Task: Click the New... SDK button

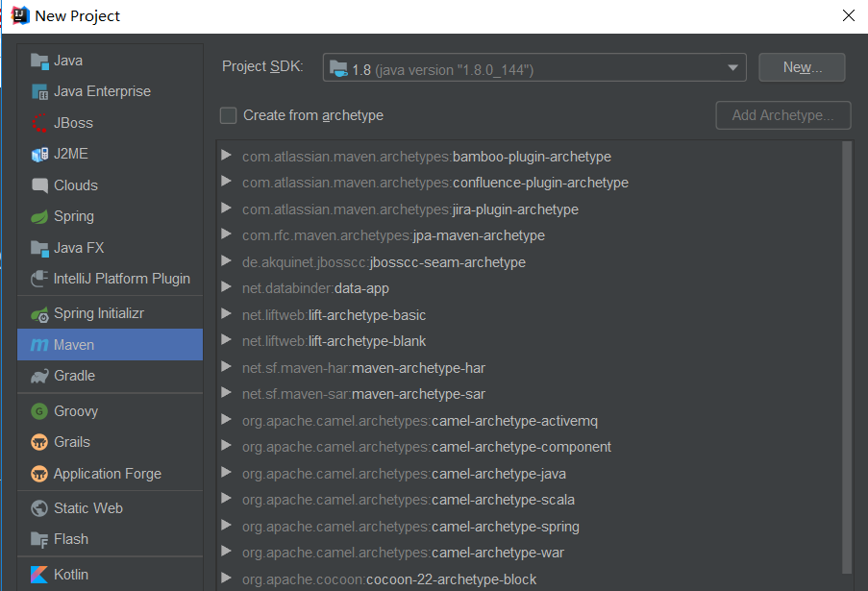Action: pyautogui.click(x=802, y=67)
